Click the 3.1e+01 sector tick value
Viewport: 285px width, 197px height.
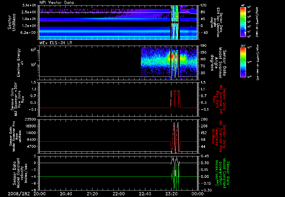(x=29, y=5)
